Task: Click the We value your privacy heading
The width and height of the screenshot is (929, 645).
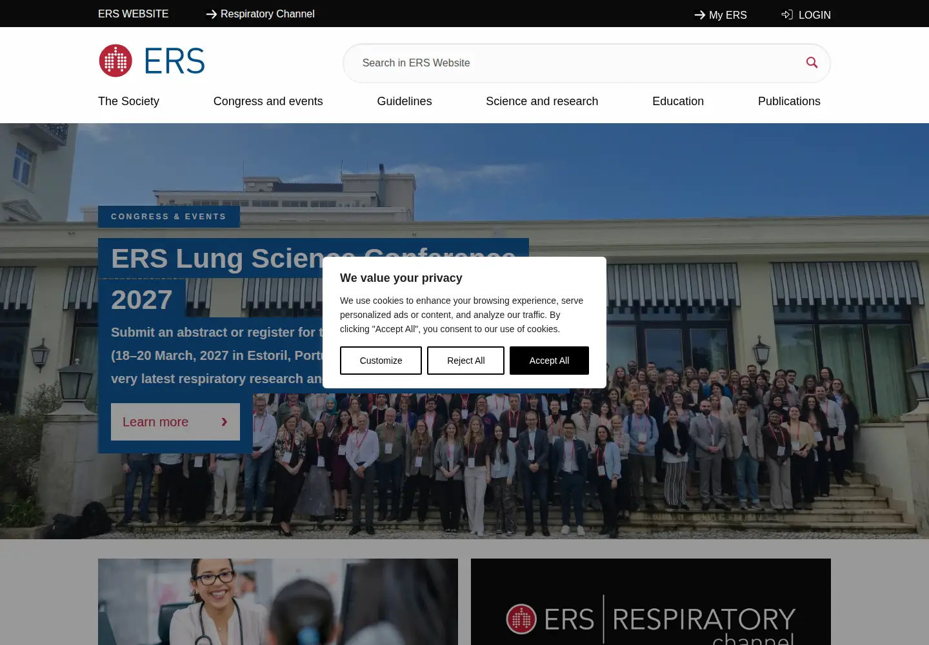Action: [x=401, y=278]
